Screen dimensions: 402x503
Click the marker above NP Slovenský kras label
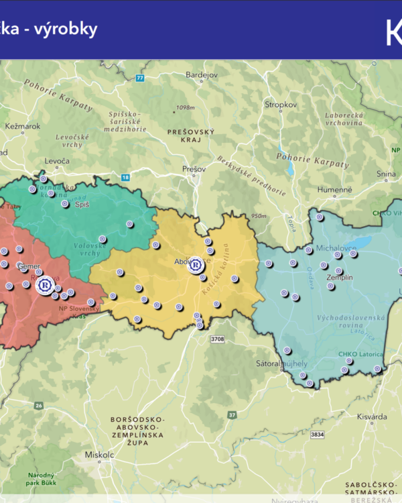91,302
